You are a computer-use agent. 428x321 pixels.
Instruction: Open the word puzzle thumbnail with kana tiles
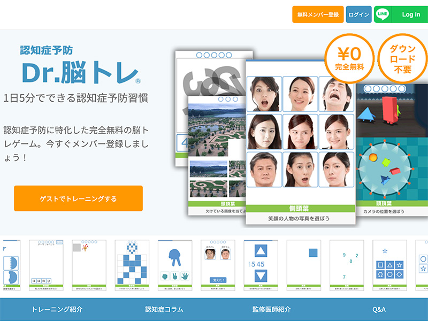pyautogui.click(x=46, y=265)
